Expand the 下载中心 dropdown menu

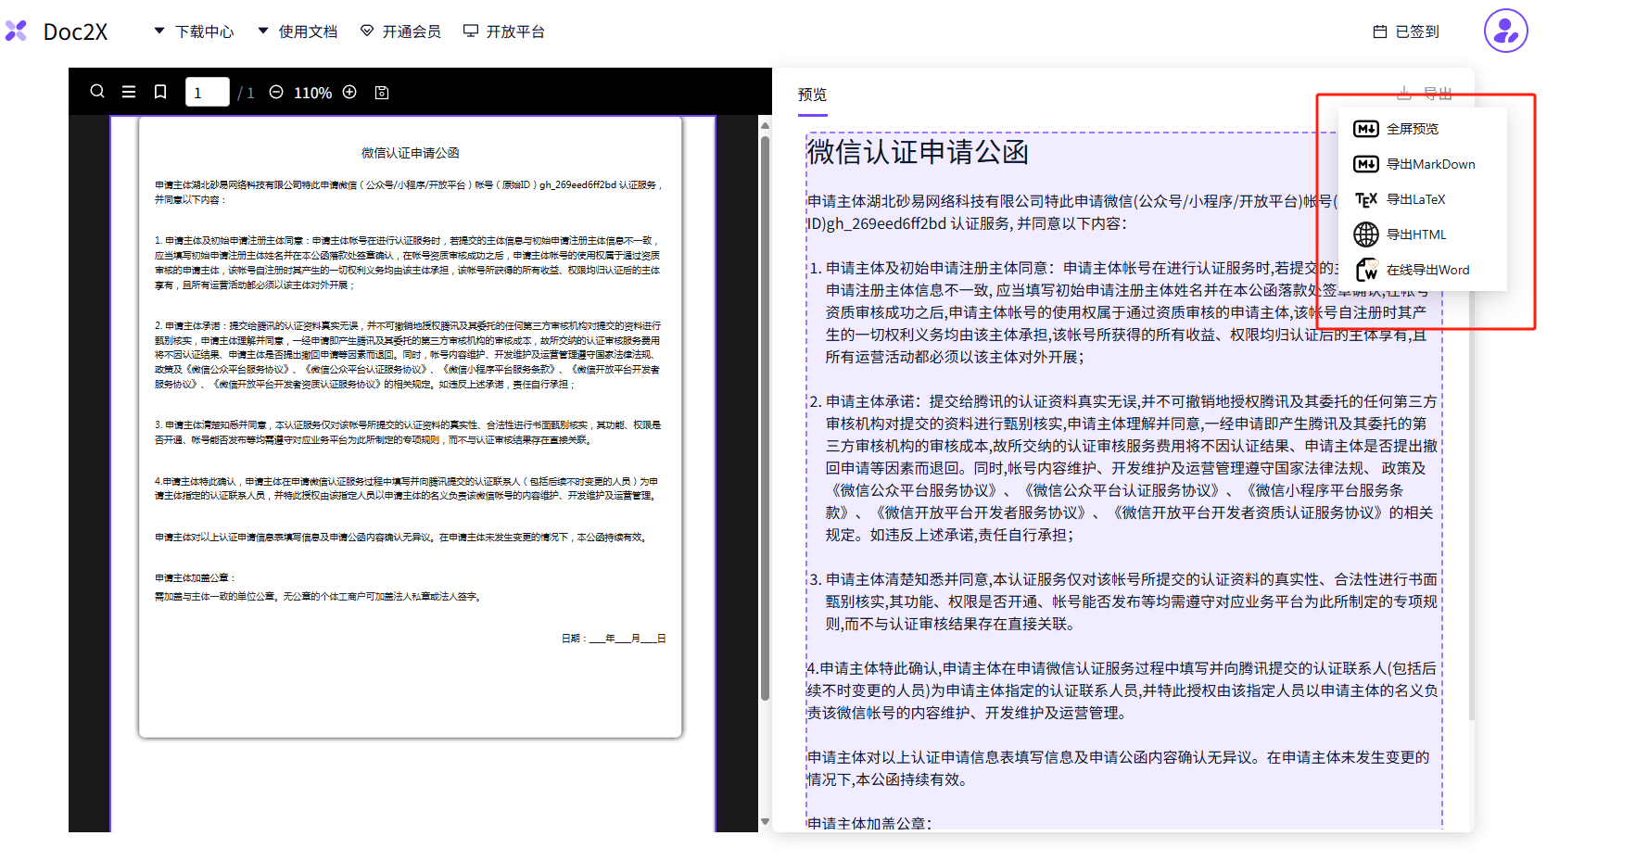pyautogui.click(x=194, y=32)
